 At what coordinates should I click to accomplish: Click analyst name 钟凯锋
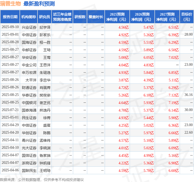45,163
